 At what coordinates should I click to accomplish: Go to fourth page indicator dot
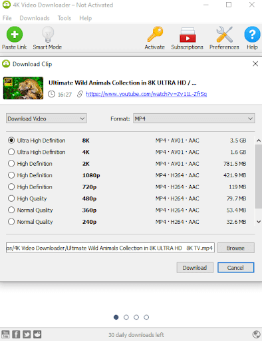coord(146,317)
